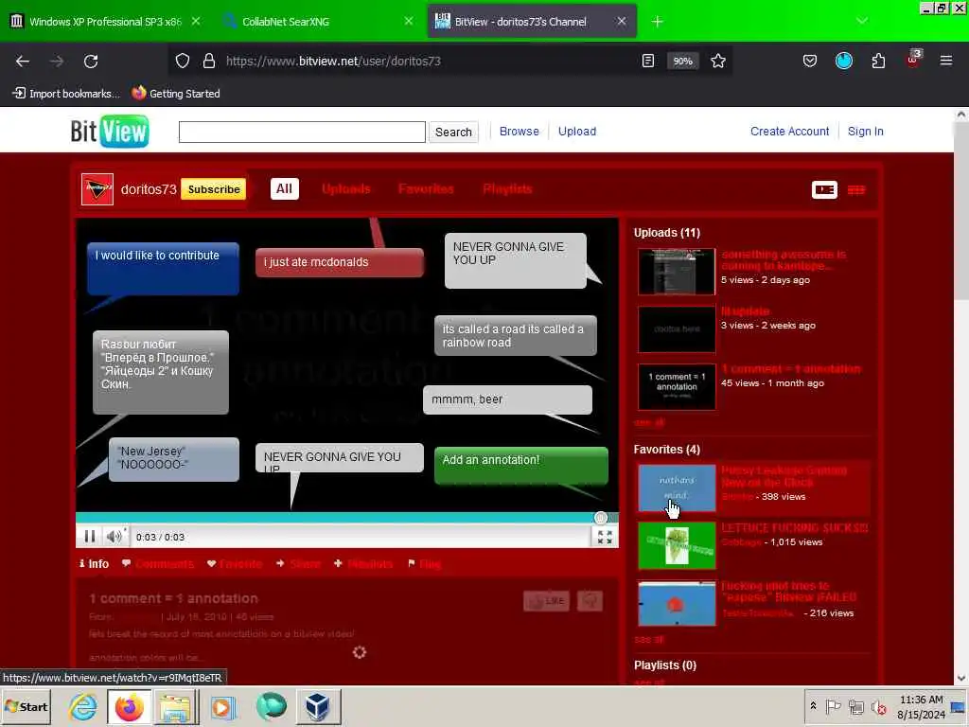Open the Firefox hamburger menu
The height and width of the screenshot is (727, 969).
click(946, 61)
